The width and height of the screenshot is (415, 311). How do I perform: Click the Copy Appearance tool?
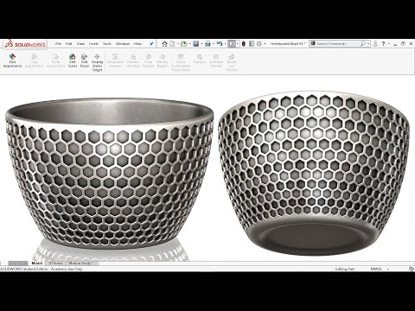(x=34, y=60)
